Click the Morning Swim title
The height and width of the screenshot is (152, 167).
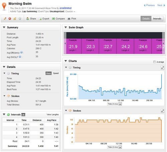[20, 4]
